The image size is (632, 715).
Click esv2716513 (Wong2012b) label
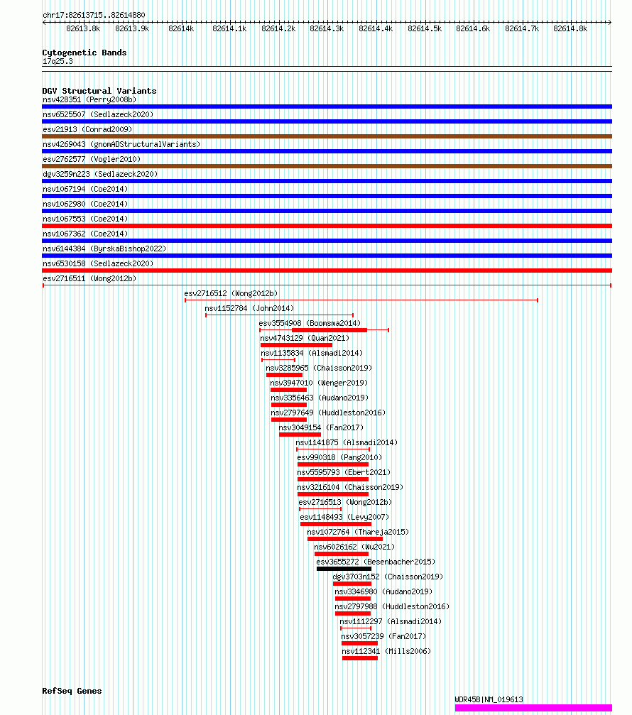345,502
